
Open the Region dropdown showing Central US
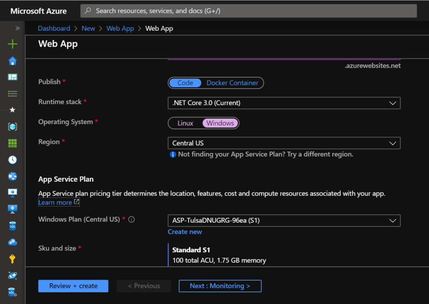point(284,143)
